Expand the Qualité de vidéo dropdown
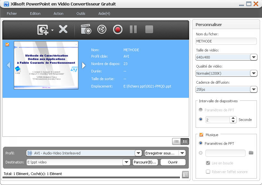 [x=254, y=73]
